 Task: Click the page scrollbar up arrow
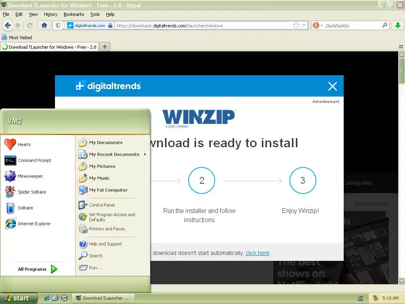(x=401, y=55)
